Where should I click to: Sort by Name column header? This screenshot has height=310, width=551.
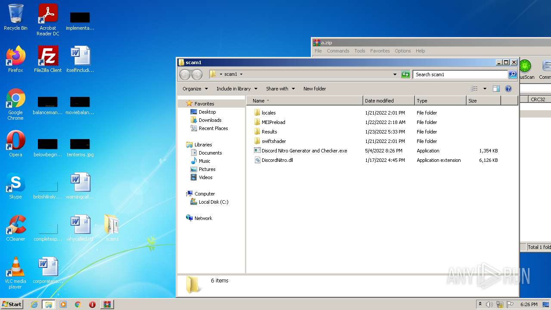click(x=305, y=101)
